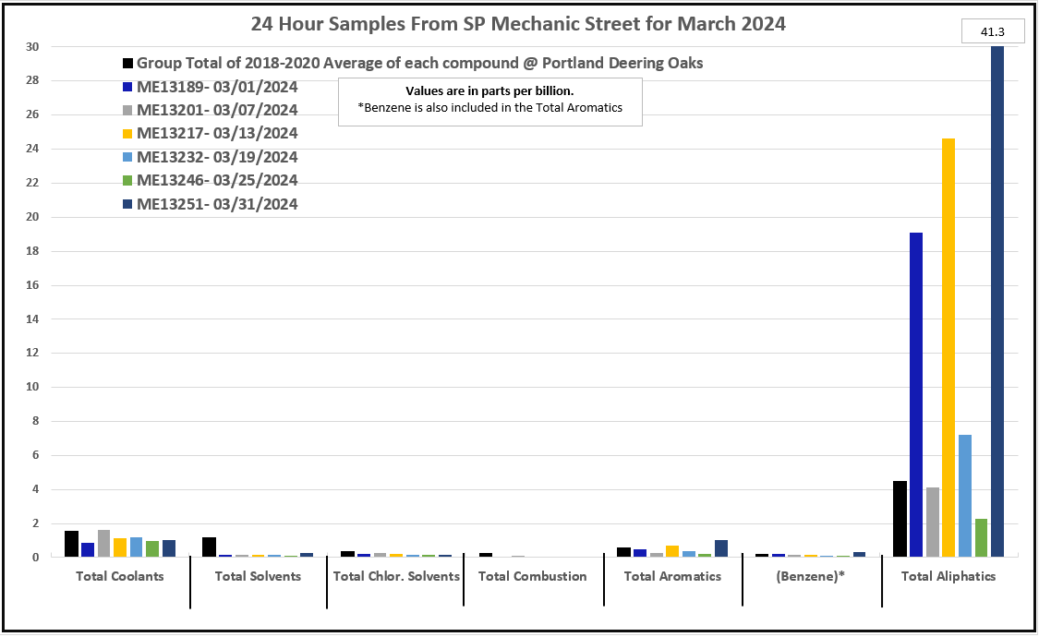Image resolution: width=1039 pixels, height=637 pixels.
Task: Click the light blue Total Aliphatics bar
Action: tap(965, 496)
